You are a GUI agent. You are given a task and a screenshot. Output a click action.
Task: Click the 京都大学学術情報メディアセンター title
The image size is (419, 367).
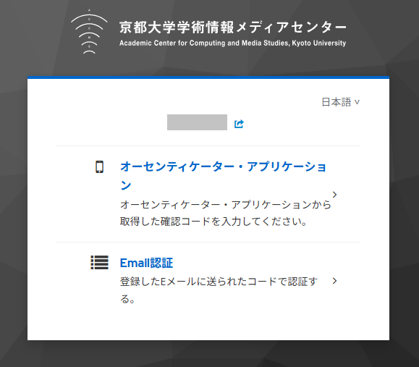232,28
